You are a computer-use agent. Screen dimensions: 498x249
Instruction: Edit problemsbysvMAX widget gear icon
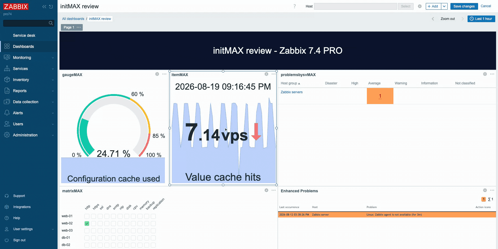tap(485, 74)
